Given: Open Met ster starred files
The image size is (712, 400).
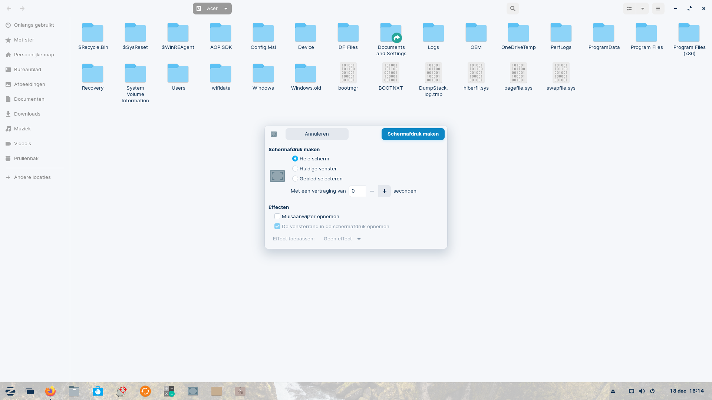Looking at the screenshot, I should click(x=24, y=40).
